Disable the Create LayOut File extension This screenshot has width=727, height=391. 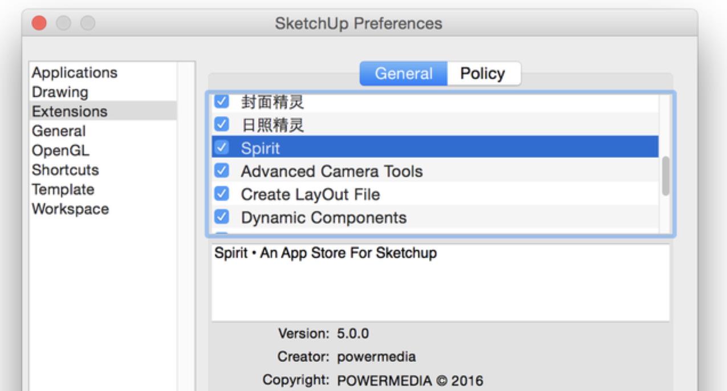(222, 194)
